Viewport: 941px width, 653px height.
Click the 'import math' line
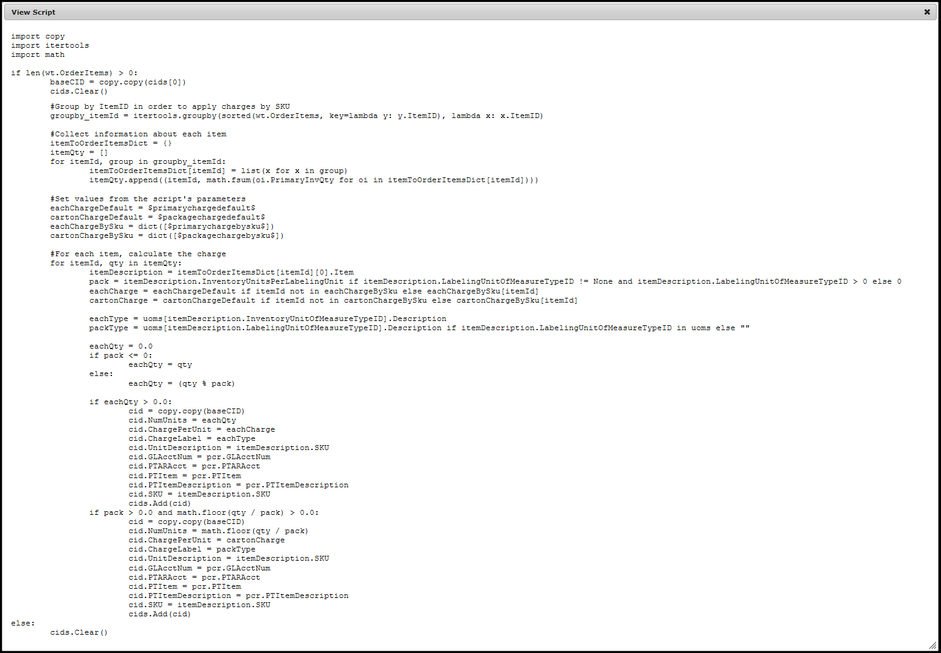point(38,54)
